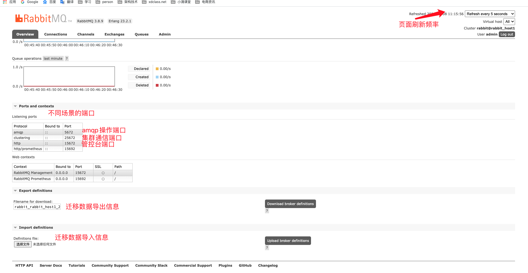Open the 翻译 bookmark

(67, 2)
